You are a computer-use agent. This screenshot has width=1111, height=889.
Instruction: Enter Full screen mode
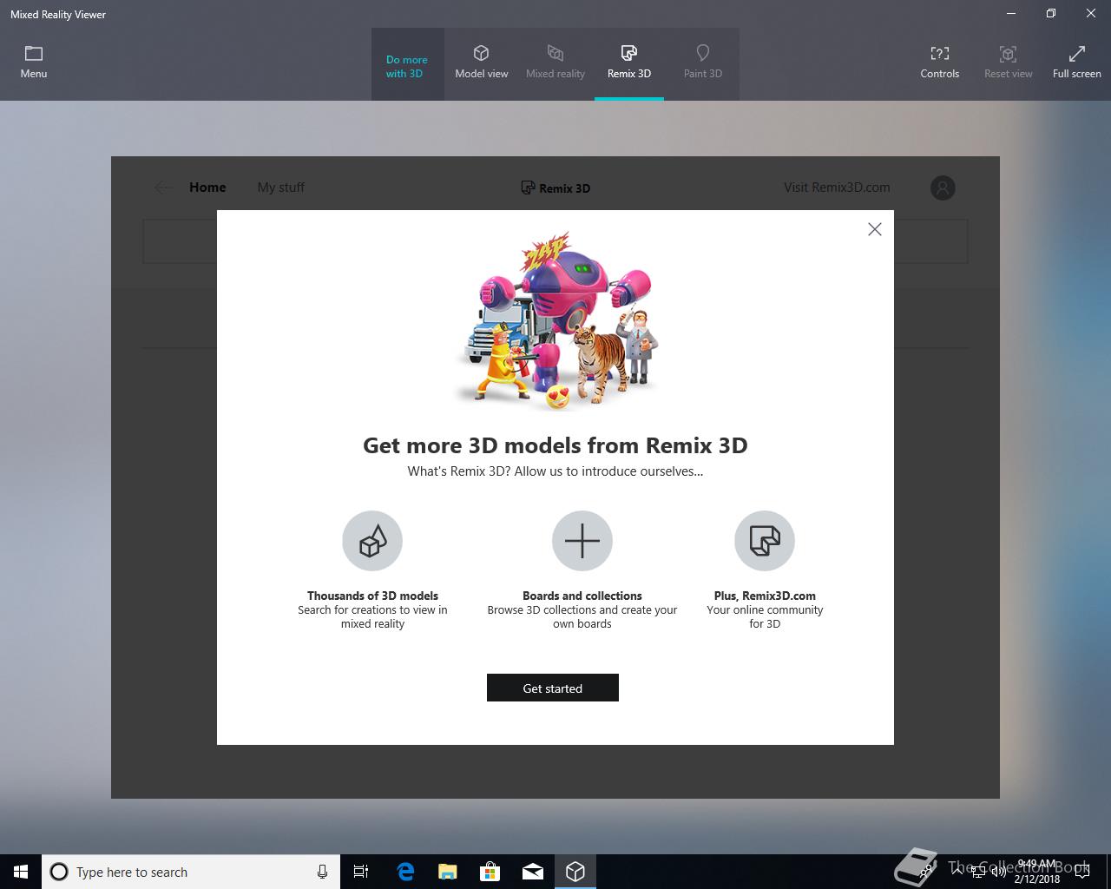pos(1076,63)
